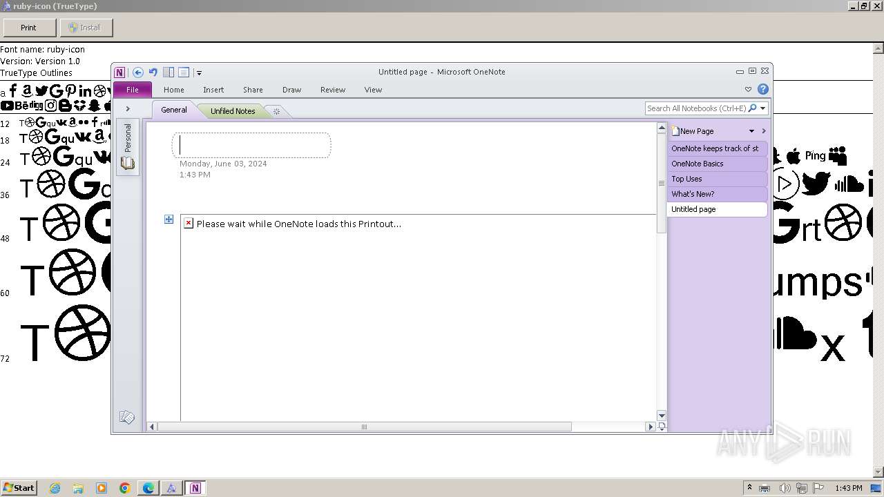The width and height of the screenshot is (884, 497).
Task: Click the OneNote app icon in title bar
Action: (119, 72)
